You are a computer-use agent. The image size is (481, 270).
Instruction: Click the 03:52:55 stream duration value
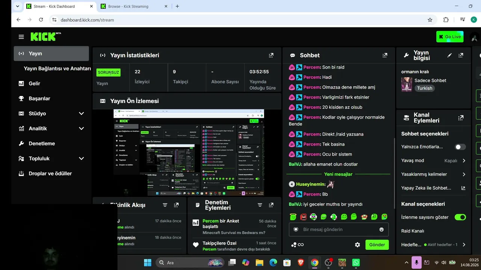point(259,72)
